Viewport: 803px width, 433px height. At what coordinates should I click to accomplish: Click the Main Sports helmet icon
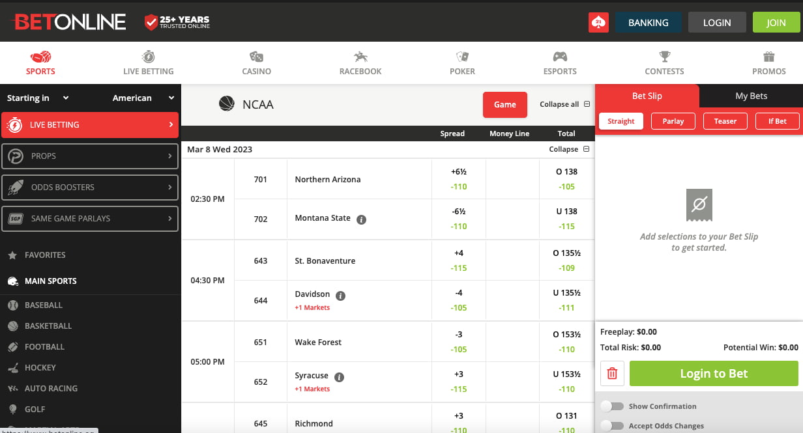pyautogui.click(x=12, y=281)
